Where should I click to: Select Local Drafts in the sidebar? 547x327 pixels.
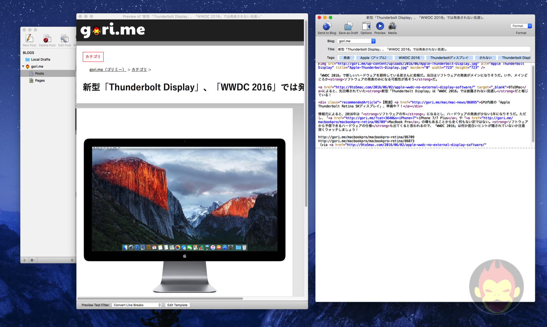40,59
